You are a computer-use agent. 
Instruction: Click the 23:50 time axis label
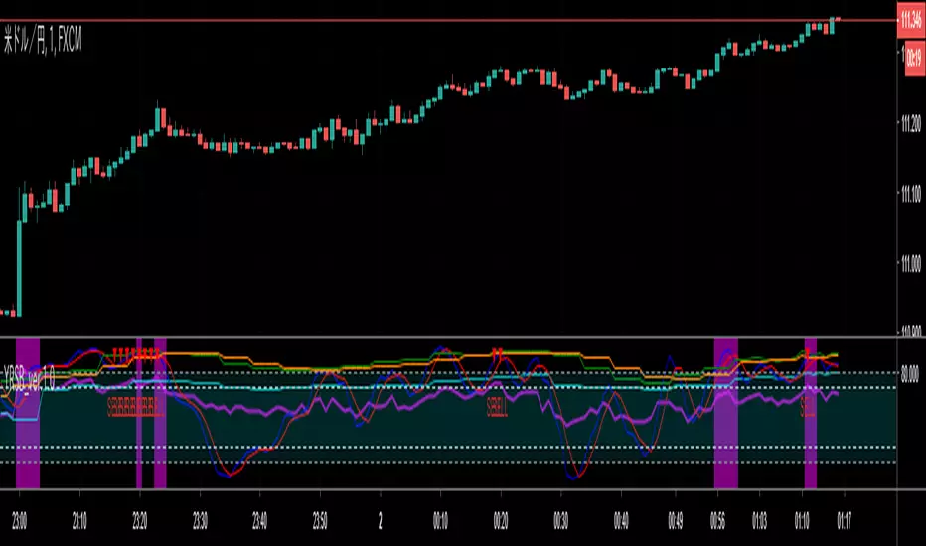point(320,521)
